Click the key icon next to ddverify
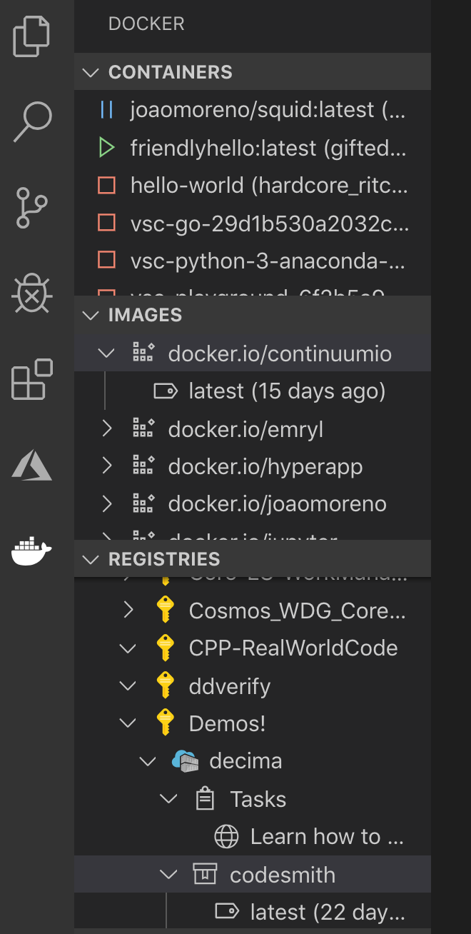The height and width of the screenshot is (934, 471). click(x=165, y=686)
